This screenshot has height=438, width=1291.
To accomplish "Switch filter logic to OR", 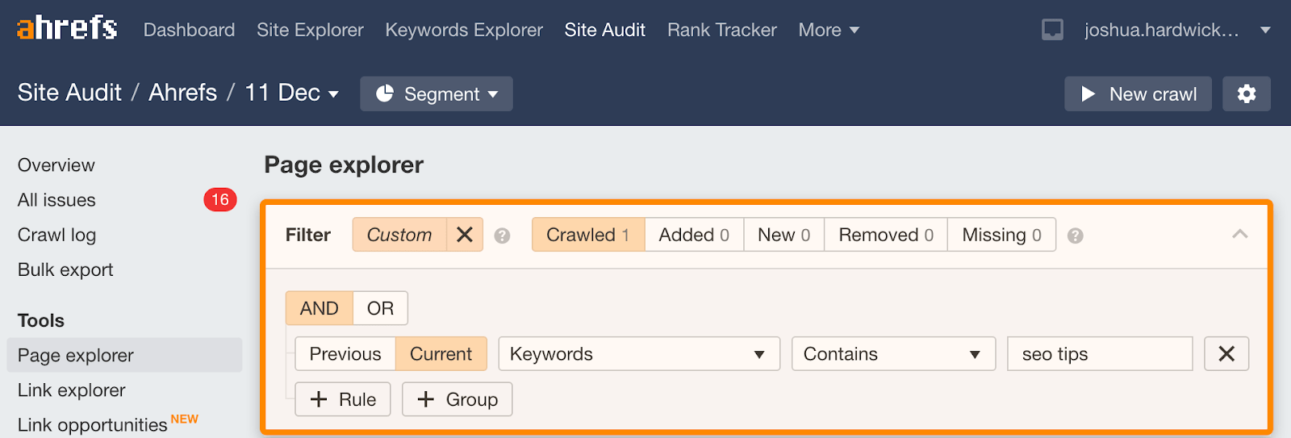I will point(380,308).
